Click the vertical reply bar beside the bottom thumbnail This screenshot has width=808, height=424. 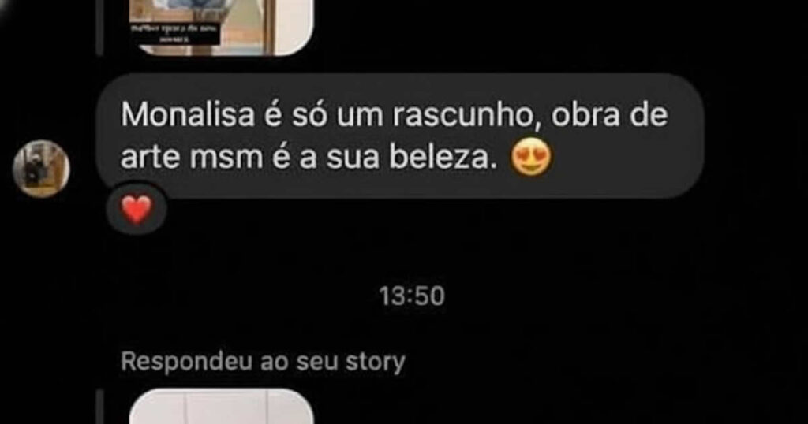tap(100, 407)
